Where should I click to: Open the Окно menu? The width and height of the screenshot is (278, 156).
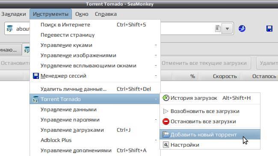point(82,14)
